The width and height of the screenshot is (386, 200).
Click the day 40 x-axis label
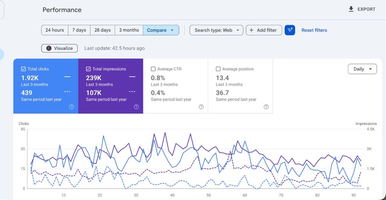click(172, 195)
